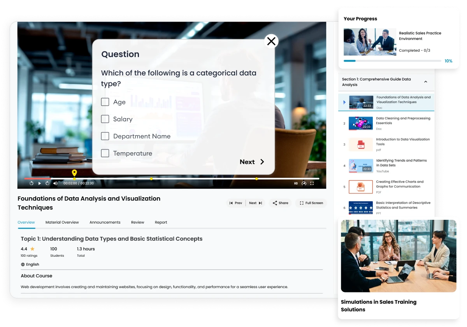The width and height of the screenshot is (467, 327).
Task: Check Department Name in the question popup
Action: 105,136
